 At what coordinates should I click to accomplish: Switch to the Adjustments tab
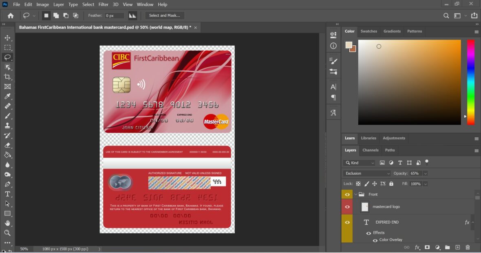click(394, 138)
